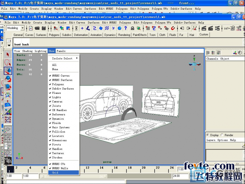Image resolution: width=245 pixels, height=184 pixels.
Task: Click the Show Manipulator tool
Action: click(x=8, y=112)
